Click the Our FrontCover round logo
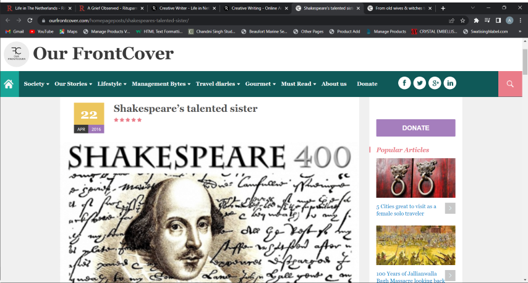 pos(16,54)
